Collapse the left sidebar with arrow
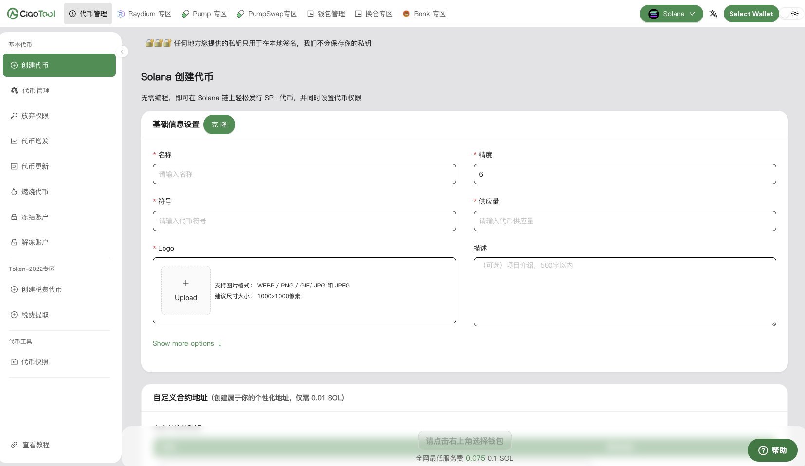 tap(122, 52)
